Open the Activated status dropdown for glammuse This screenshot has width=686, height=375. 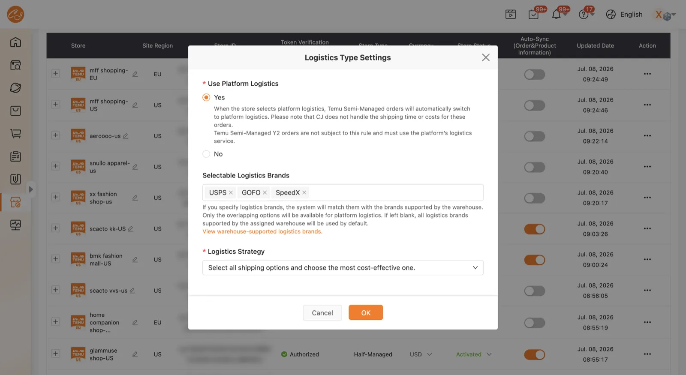coord(474,354)
